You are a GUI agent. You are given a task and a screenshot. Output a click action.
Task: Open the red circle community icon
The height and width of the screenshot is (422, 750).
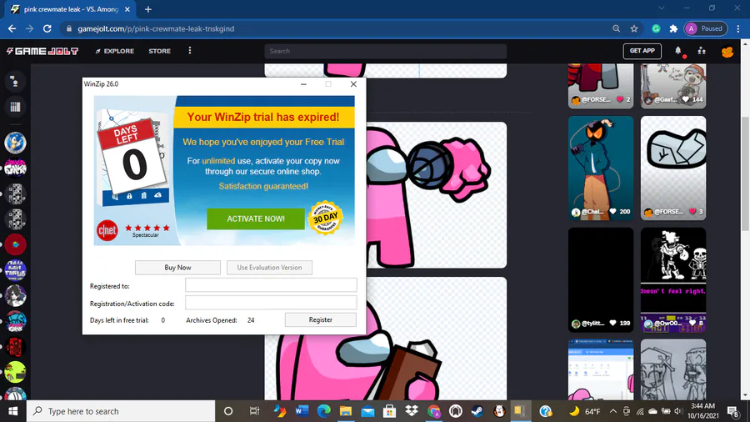tap(15, 244)
